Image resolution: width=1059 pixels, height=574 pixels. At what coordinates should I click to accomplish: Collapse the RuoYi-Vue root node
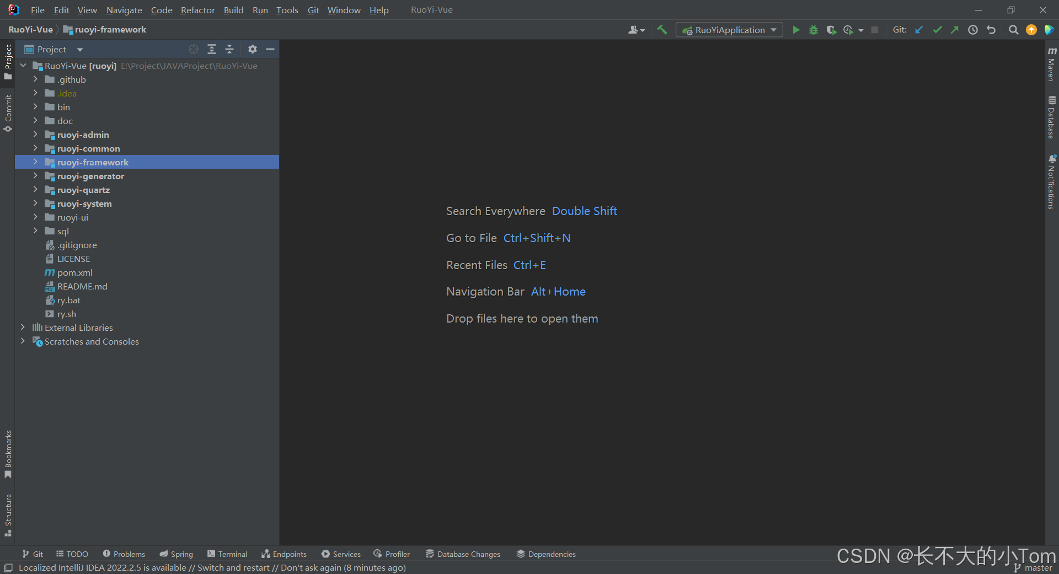pyautogui.click(x=23, y=66)
